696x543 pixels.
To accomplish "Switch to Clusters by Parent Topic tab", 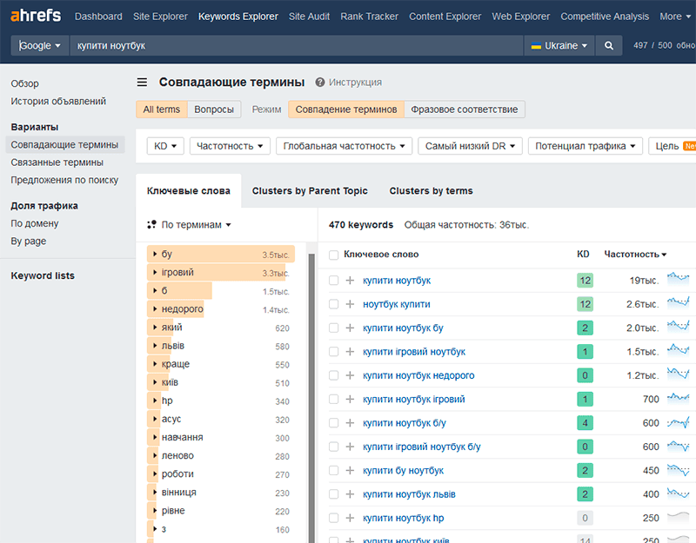I will [x=310, y=190].
